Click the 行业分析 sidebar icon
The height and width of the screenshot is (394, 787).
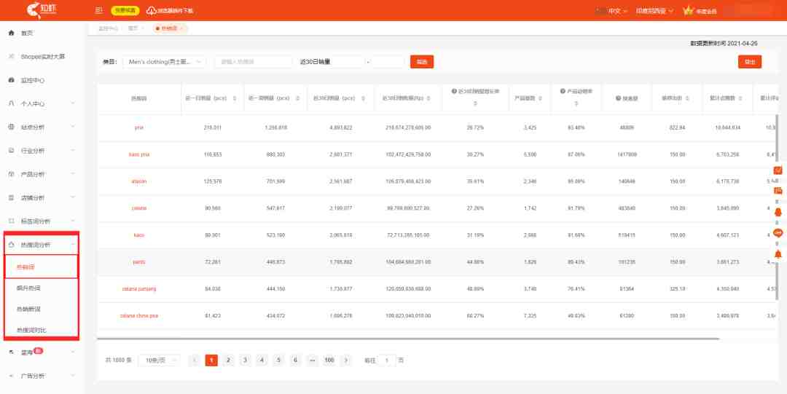11,151
